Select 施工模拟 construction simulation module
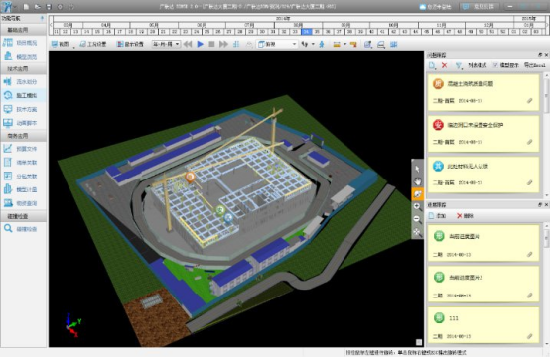 pyautogui.click(x=23, y=95)
